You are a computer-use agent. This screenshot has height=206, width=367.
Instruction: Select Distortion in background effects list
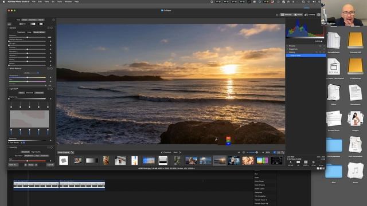[x=259, y=192]
